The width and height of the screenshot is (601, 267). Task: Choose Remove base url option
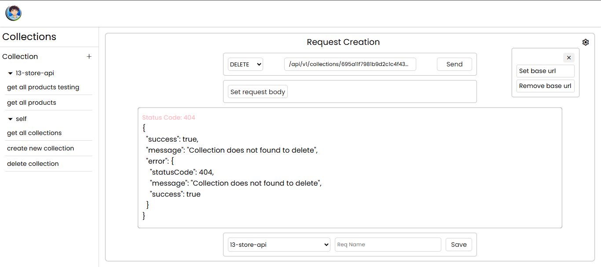[x=546, y=86]
